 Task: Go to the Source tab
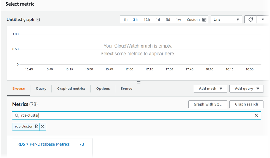pos(126,89)
